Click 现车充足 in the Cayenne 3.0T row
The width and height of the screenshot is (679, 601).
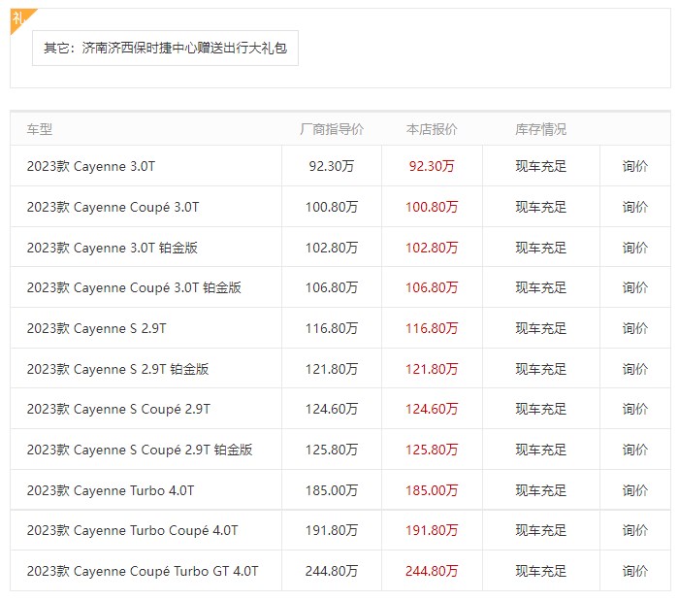point(541,166)
